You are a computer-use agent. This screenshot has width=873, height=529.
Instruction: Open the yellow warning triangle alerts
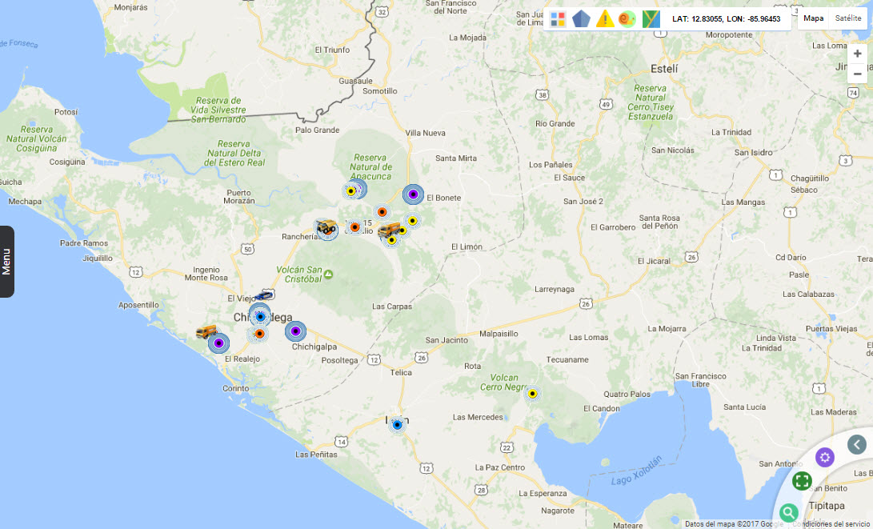tap(605, 19)
